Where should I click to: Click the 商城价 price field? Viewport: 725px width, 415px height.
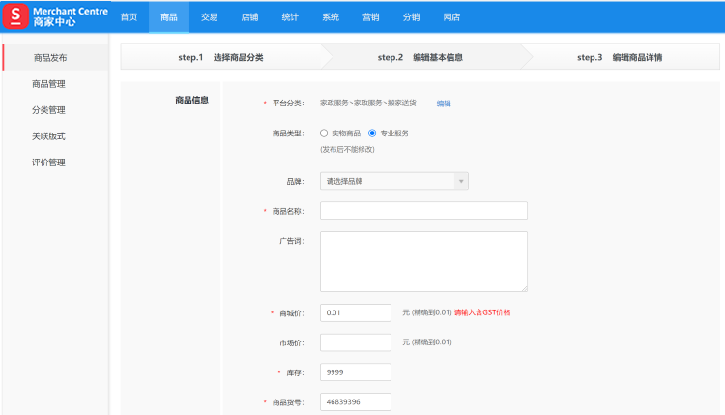click(x=355, y=313)
